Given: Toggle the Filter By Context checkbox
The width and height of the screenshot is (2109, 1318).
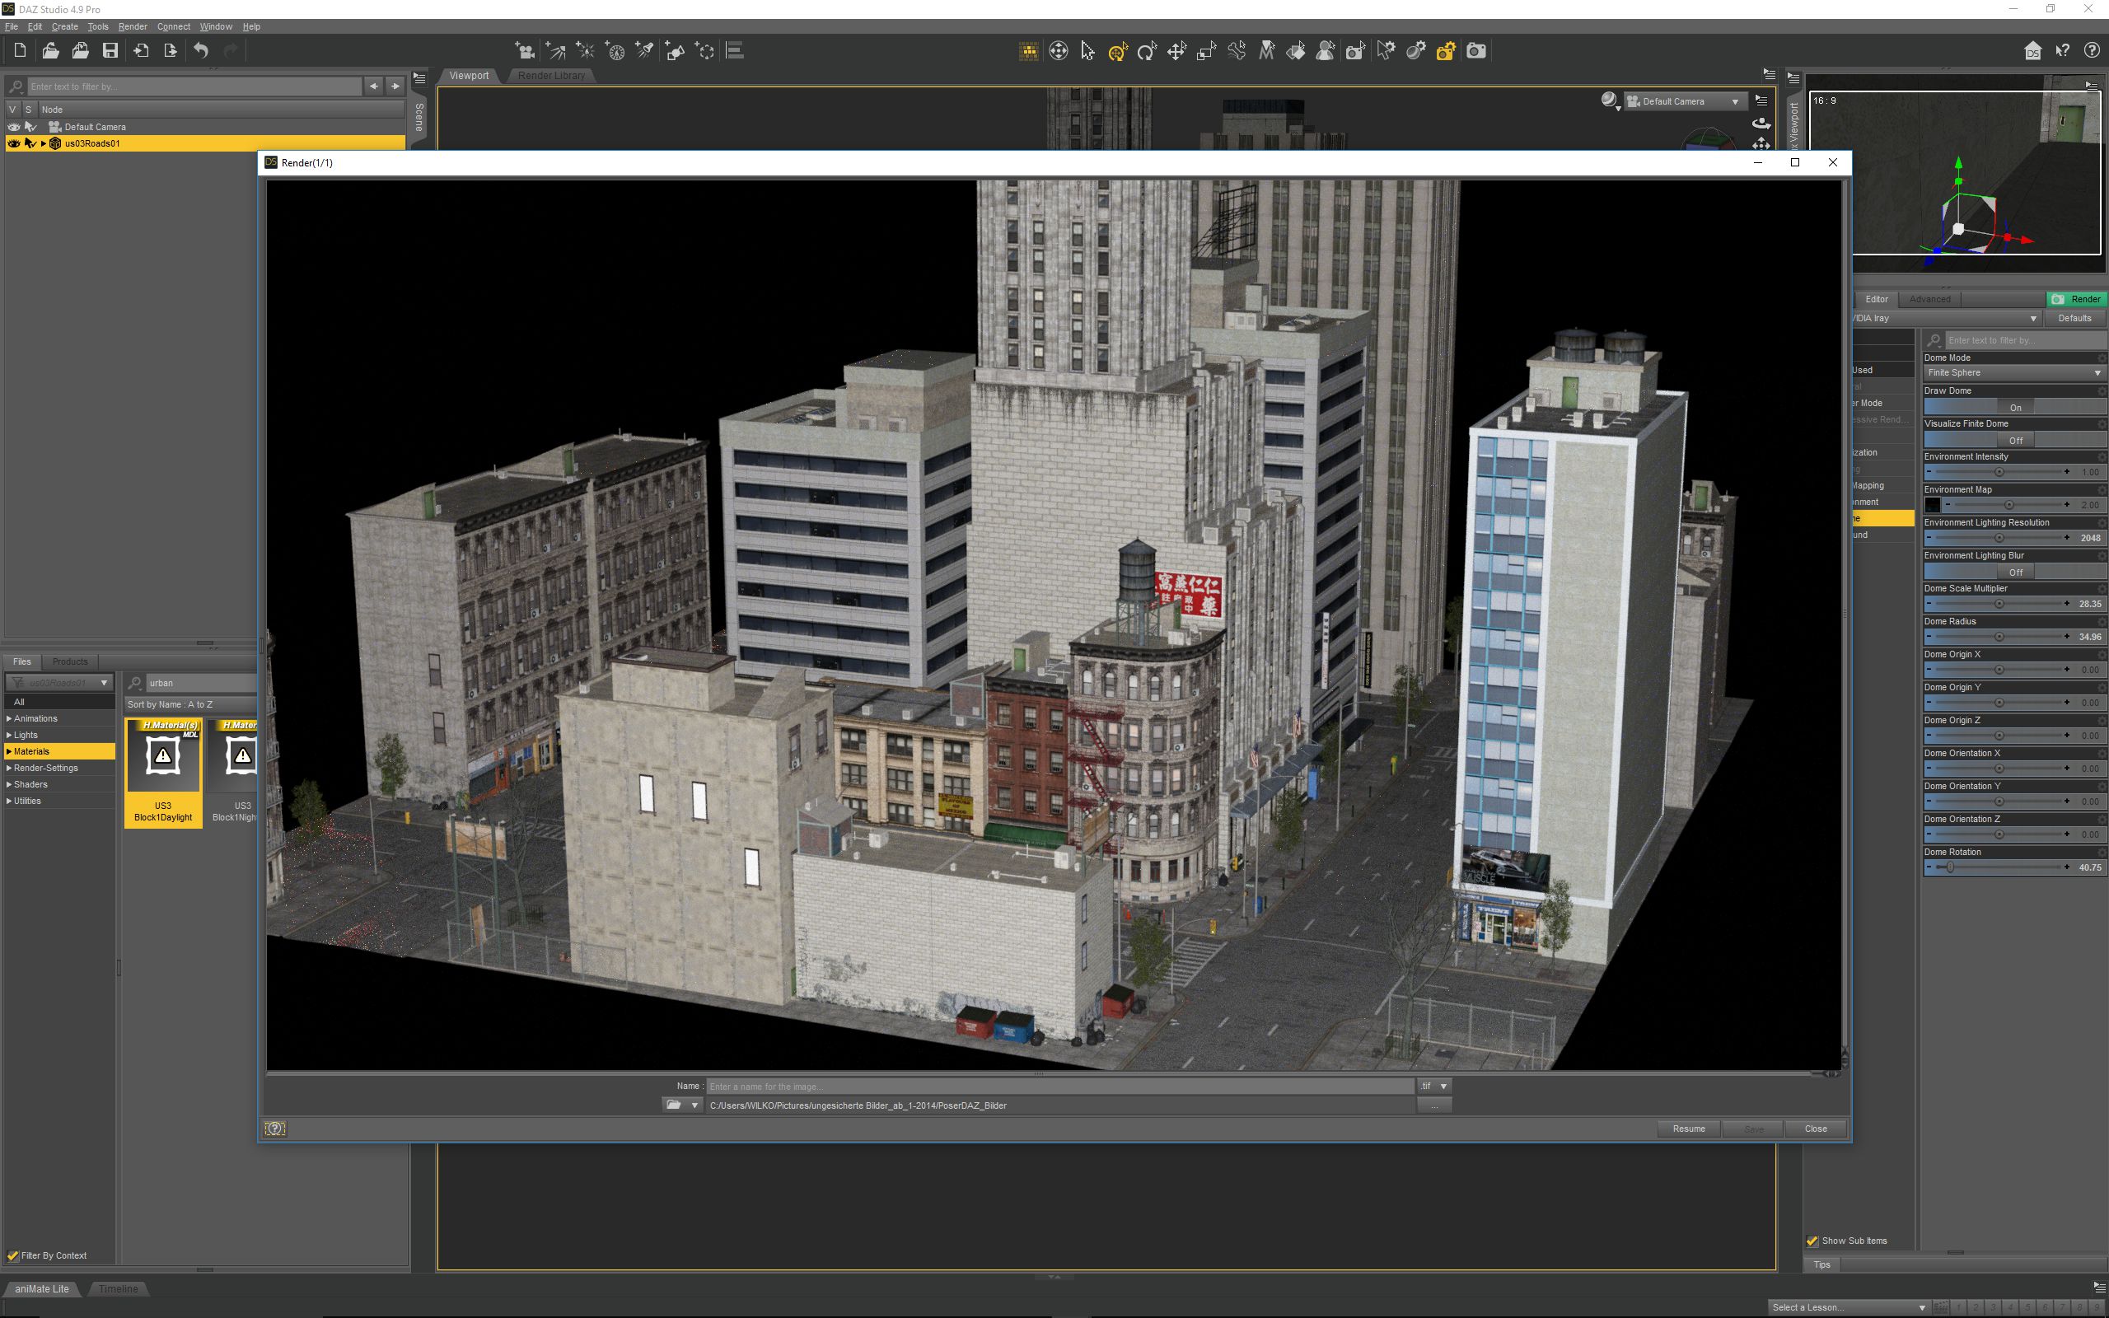Looking at the screenshot, I should tap(13, 1255).
